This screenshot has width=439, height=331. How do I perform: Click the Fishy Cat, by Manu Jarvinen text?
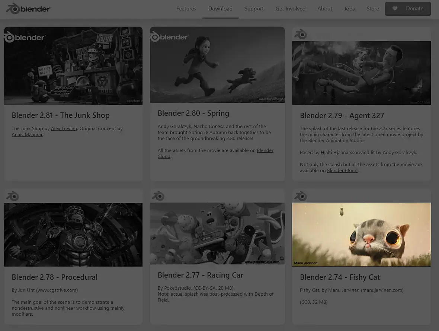pos(352,290)
